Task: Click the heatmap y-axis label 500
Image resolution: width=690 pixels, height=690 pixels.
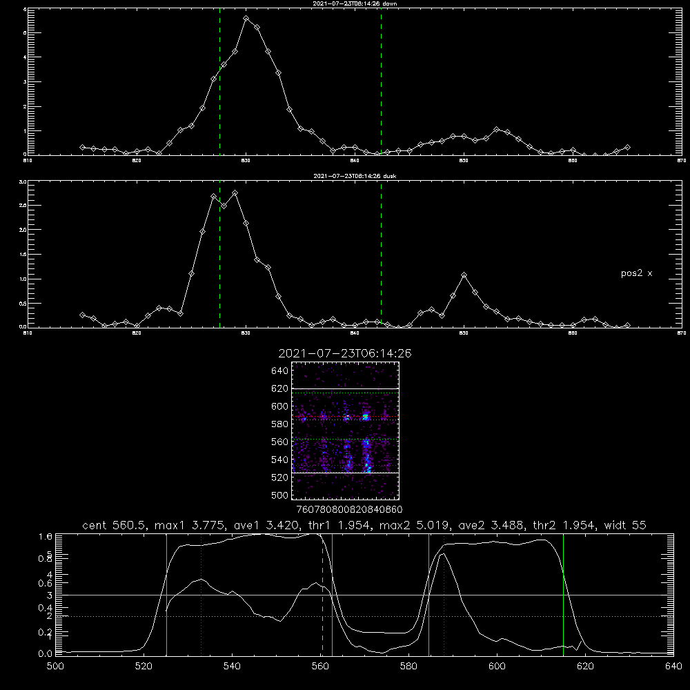Action: 280,495
